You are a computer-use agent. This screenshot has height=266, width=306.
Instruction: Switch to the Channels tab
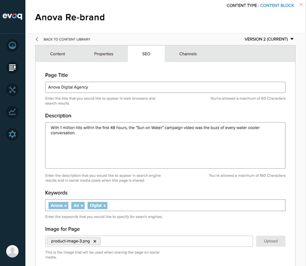(188, 54)
